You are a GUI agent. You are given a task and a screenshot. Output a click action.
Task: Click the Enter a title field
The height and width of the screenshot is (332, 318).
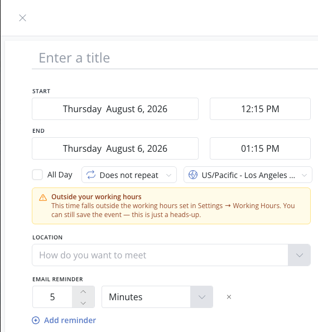175,58
